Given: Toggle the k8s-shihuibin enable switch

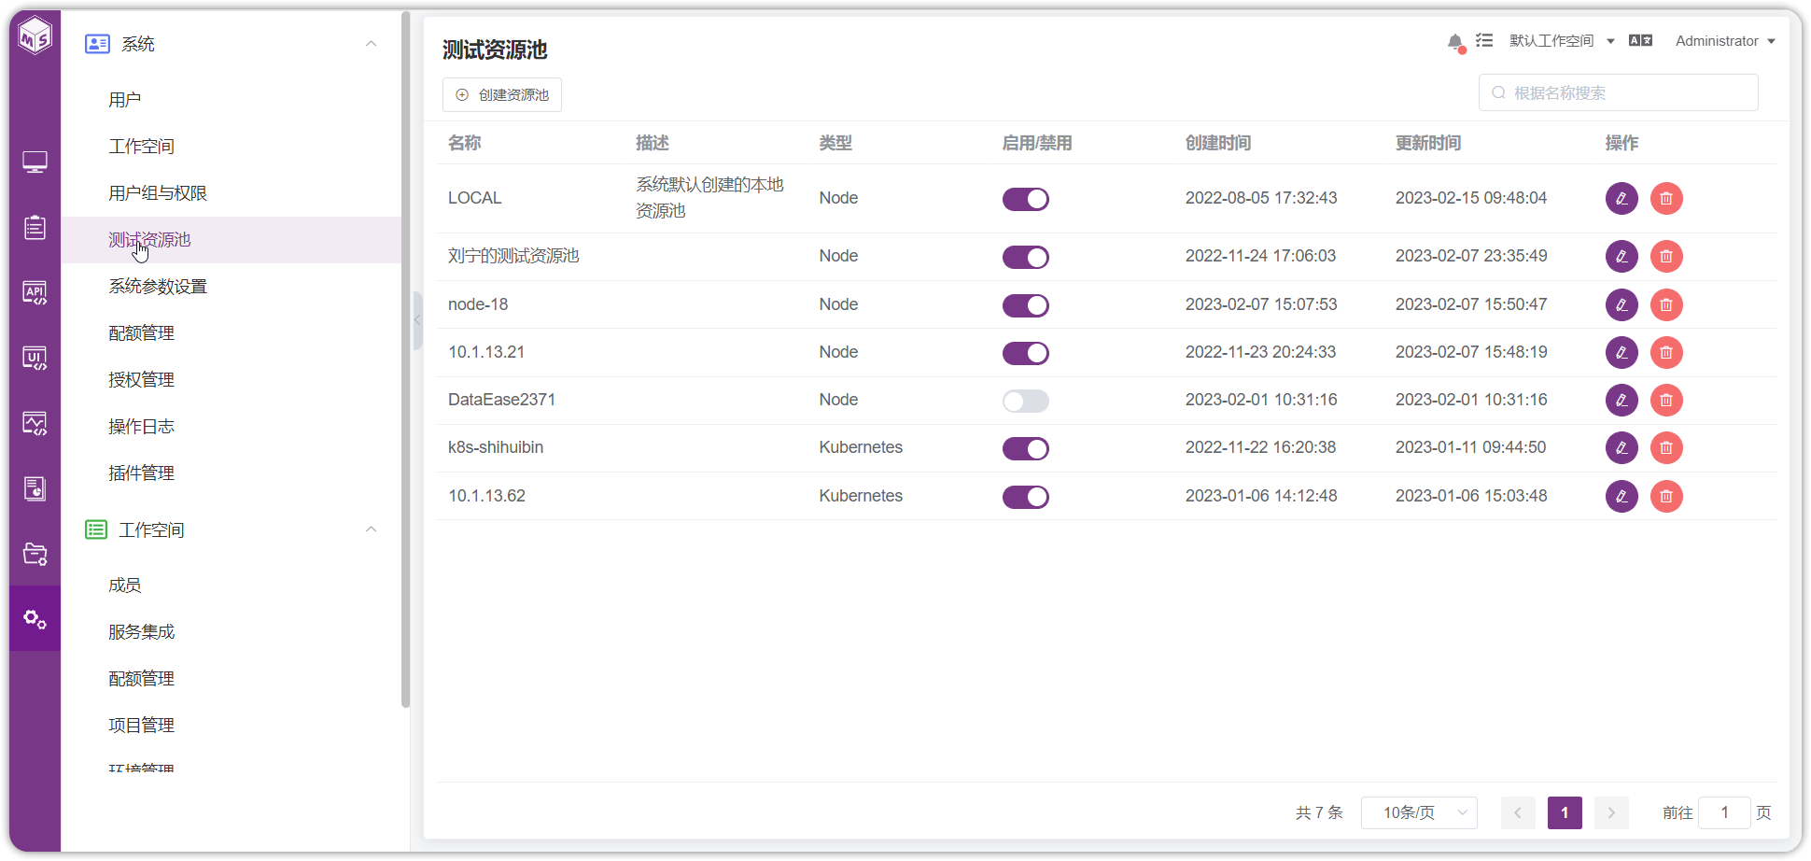Looking at the screenshot, I should (x=1026, y=449).
